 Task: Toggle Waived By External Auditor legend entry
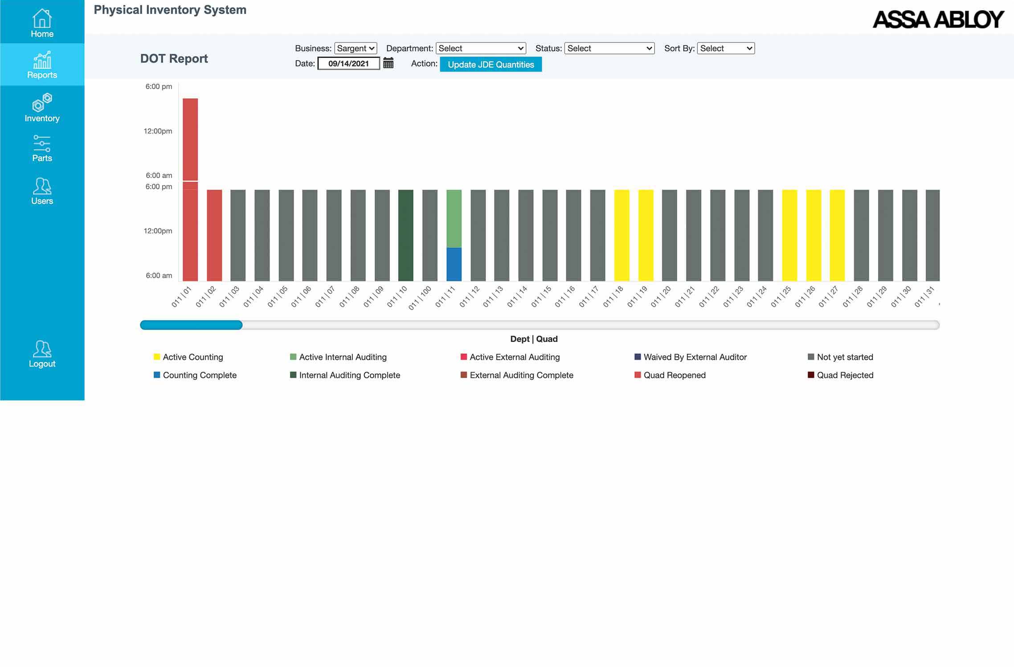[x=691, y=357]
